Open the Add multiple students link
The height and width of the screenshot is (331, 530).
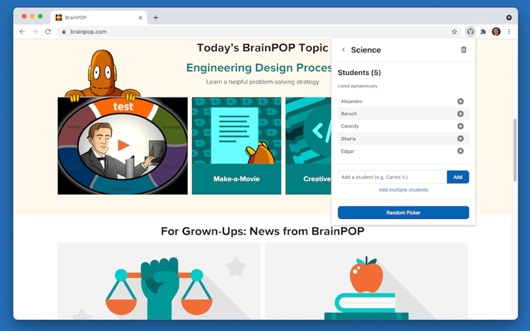coord(403,190)
